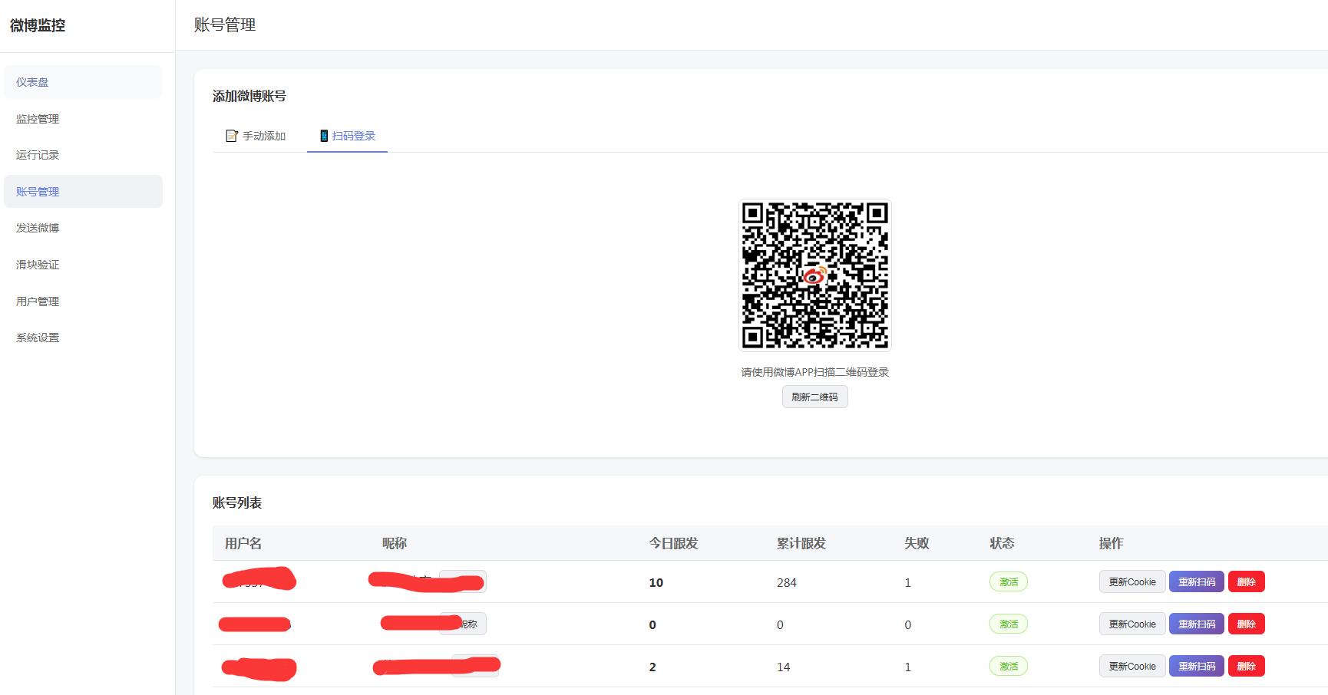
Task: Open 仪表盘 in the sidebar
Action: [83, 82]
